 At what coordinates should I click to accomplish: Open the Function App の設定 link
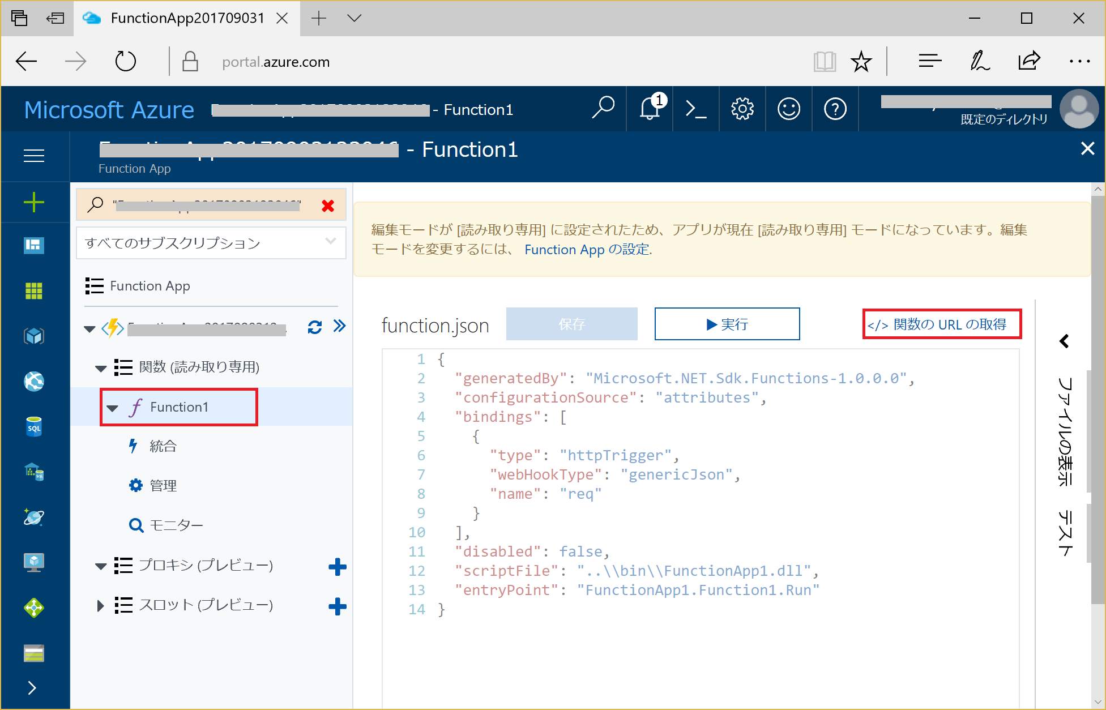pos(587,249)
